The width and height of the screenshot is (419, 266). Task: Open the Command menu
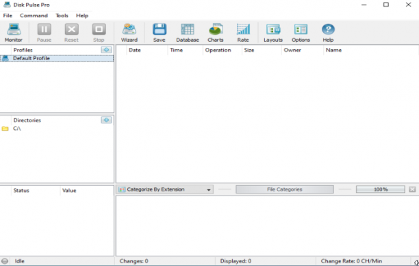tap(34, 16)
